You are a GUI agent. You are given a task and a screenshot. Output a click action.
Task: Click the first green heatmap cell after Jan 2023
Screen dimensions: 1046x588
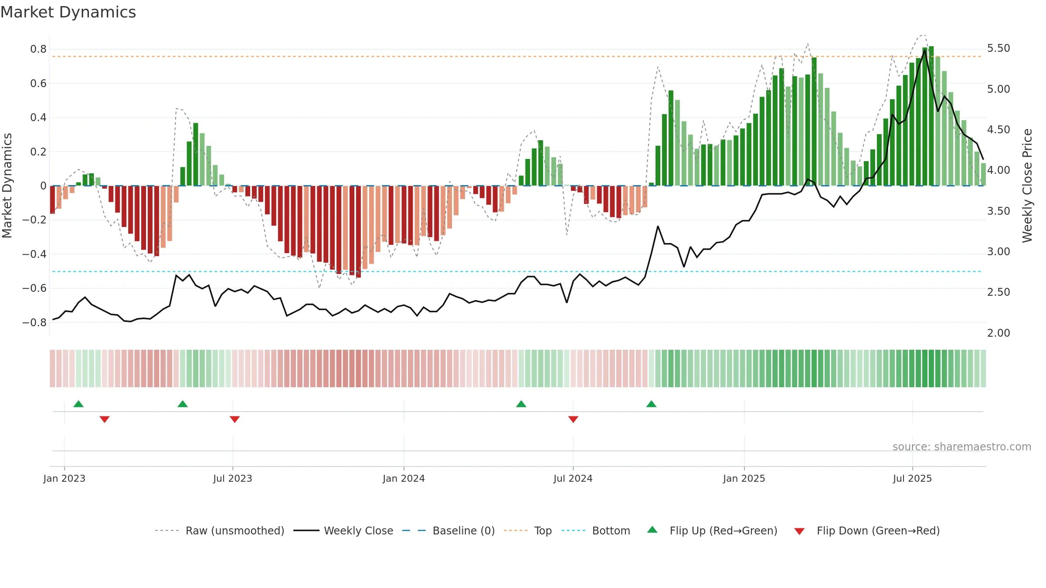coord(78,368)
